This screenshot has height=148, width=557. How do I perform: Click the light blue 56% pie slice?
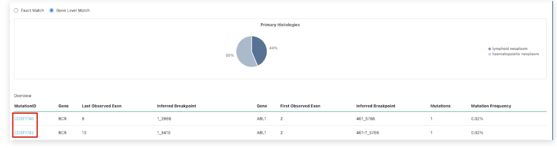point(245,53)
